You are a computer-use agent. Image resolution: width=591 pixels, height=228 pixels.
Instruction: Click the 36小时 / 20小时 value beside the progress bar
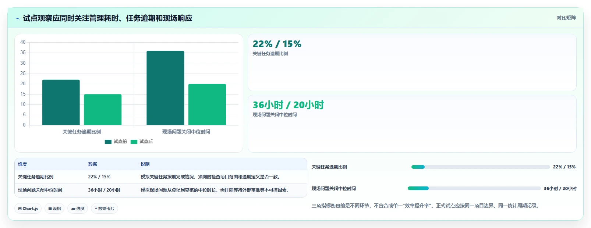(560, 189)
